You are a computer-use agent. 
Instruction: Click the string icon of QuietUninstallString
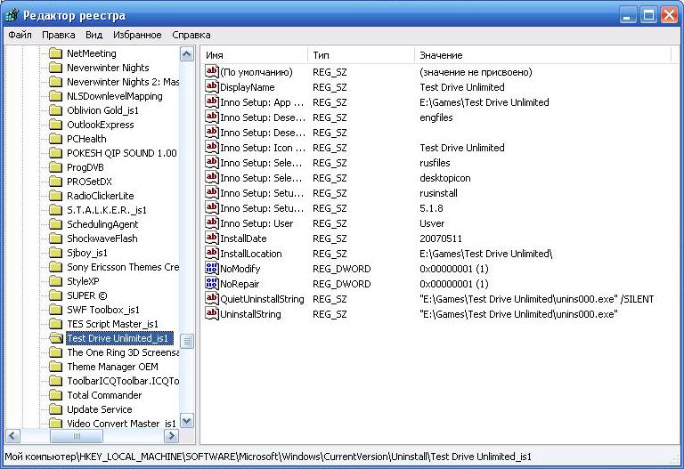212,298
